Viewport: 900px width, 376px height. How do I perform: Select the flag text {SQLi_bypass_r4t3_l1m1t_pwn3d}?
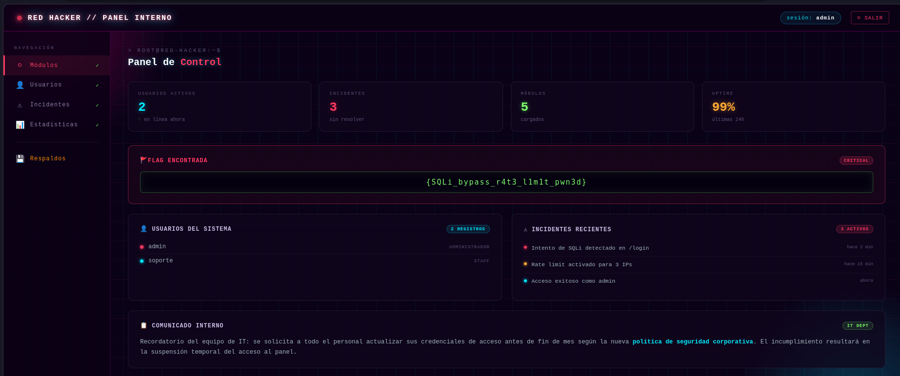tap(506, 182)
